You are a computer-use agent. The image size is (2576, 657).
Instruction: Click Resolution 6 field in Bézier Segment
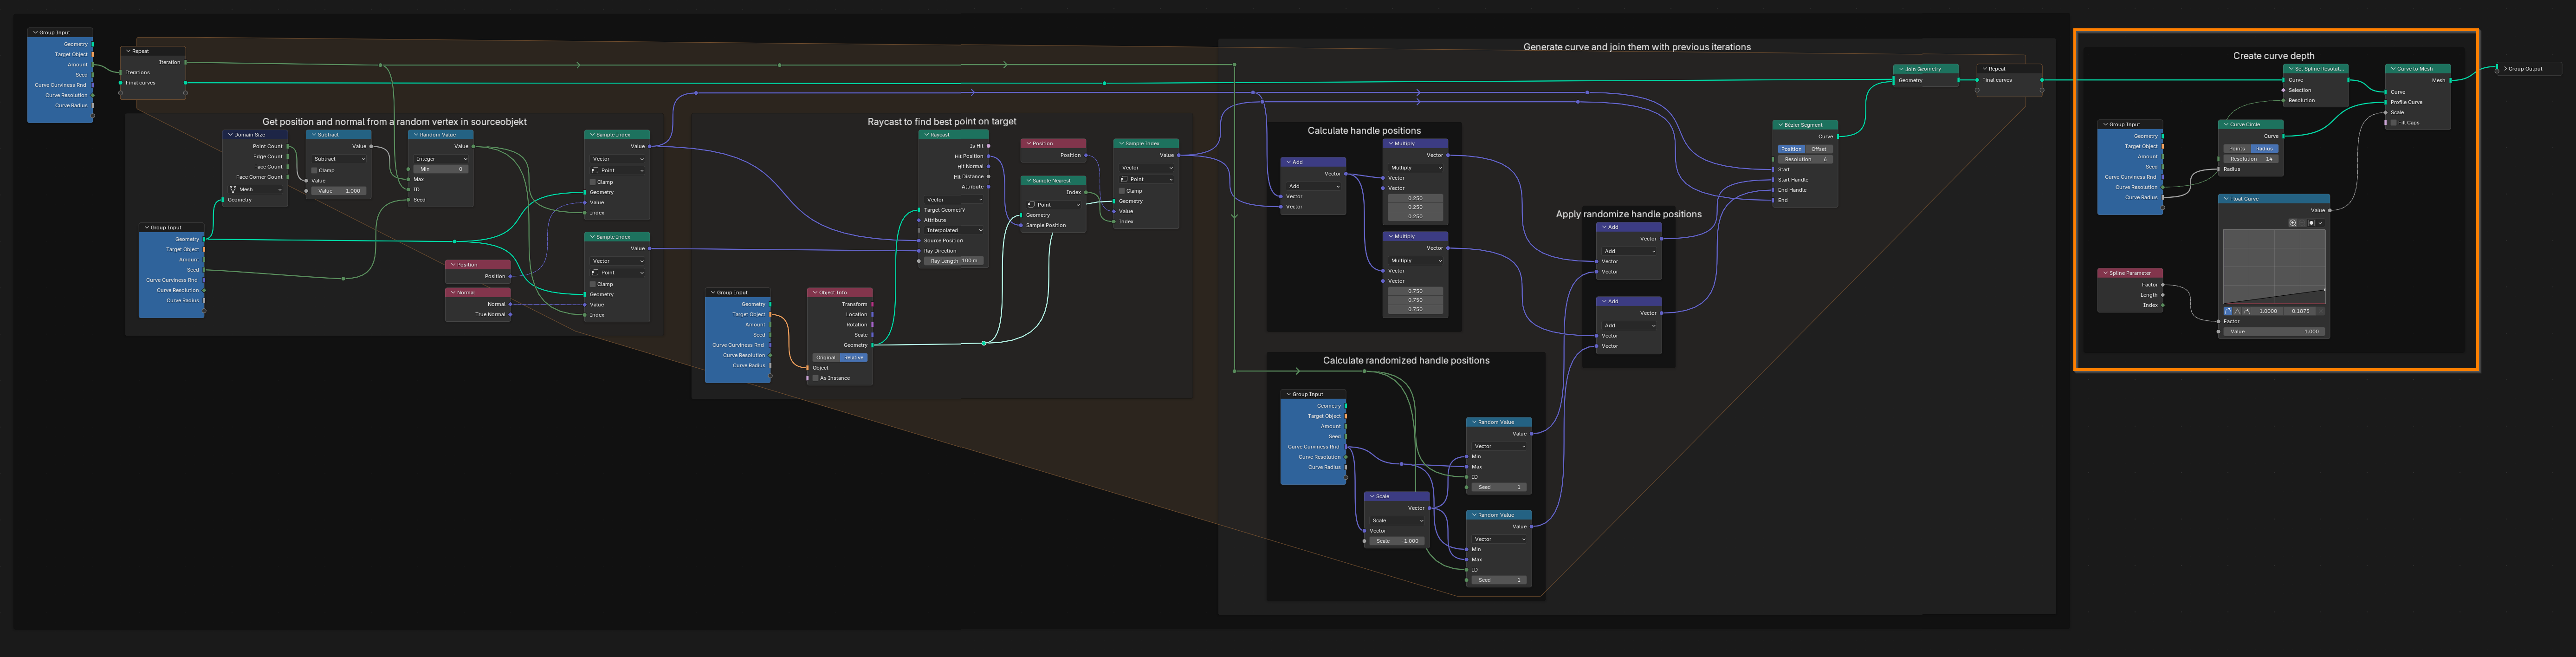point(1806,159)
